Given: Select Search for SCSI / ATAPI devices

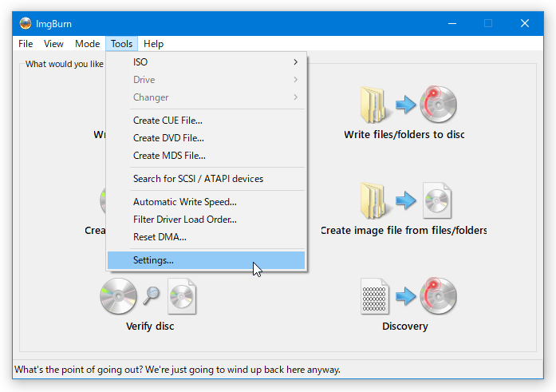Looking at the screenshot, I should tap(206, 179).
